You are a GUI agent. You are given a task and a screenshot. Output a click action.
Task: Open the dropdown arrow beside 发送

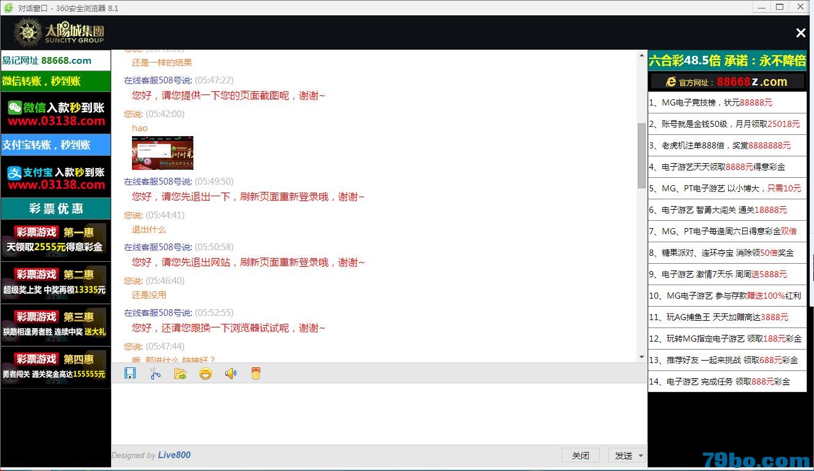[642, 456]
